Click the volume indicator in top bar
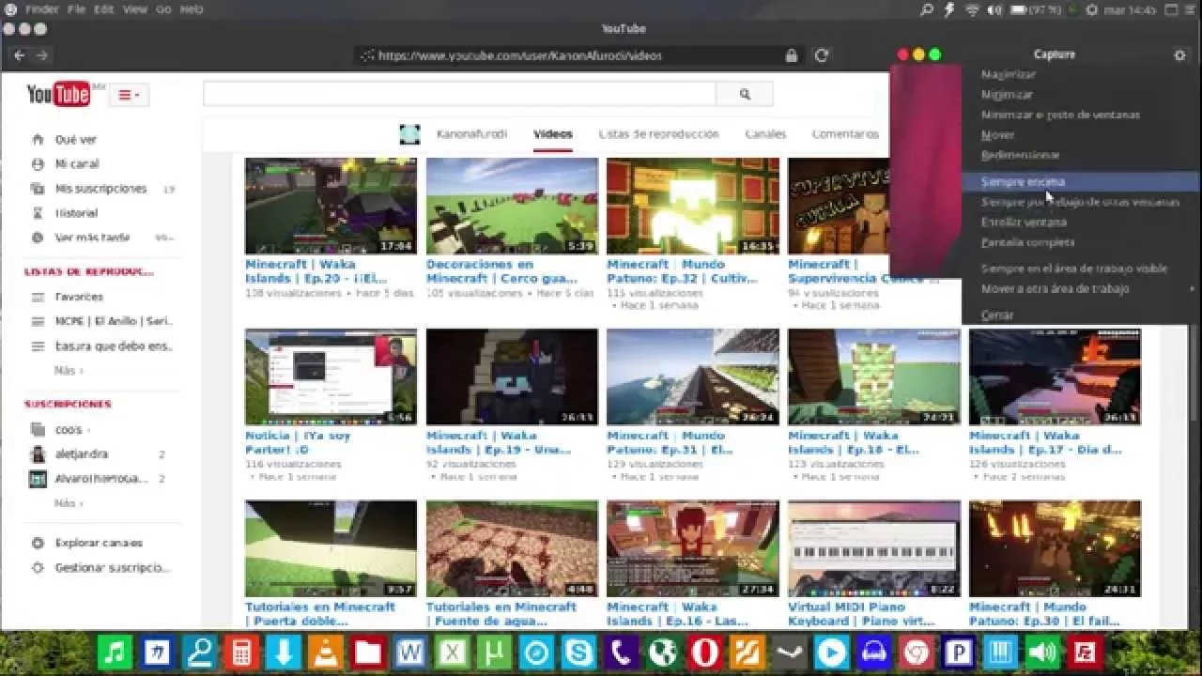1202x676 pixels. 995,9
